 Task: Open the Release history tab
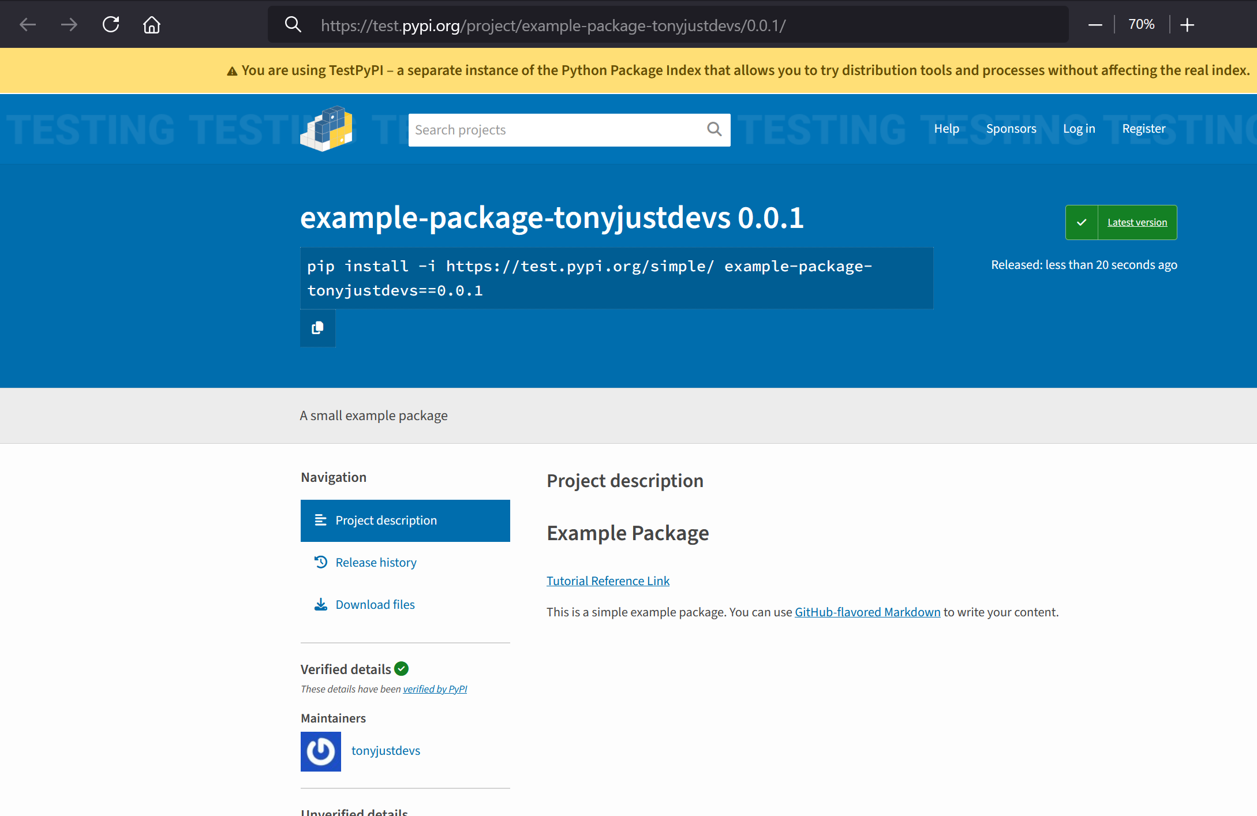pos(376,563)
